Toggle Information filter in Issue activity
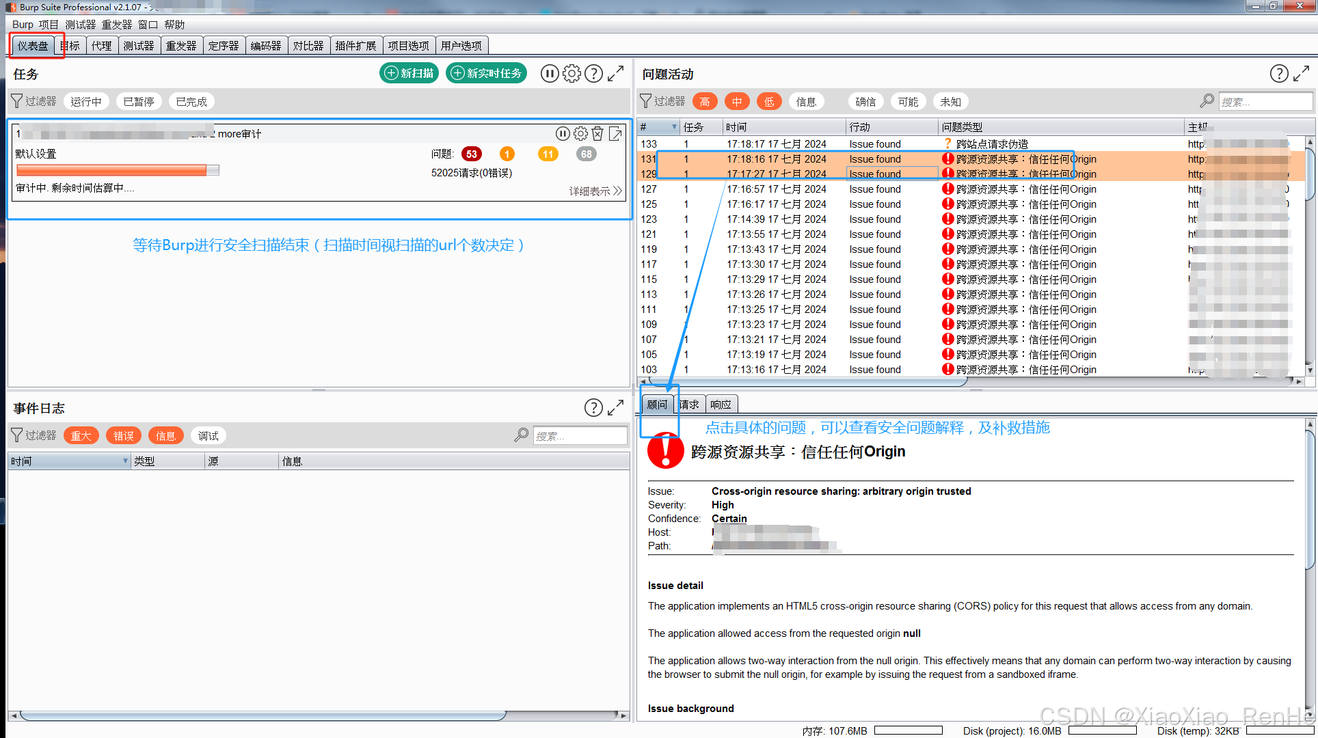This screenshot has height=738, width=1318. click(807, 101)
